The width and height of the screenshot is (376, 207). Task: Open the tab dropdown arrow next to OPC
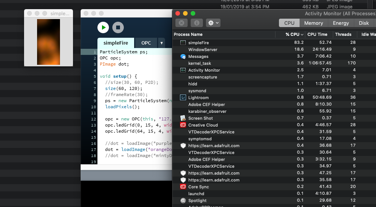pos(161,43)
